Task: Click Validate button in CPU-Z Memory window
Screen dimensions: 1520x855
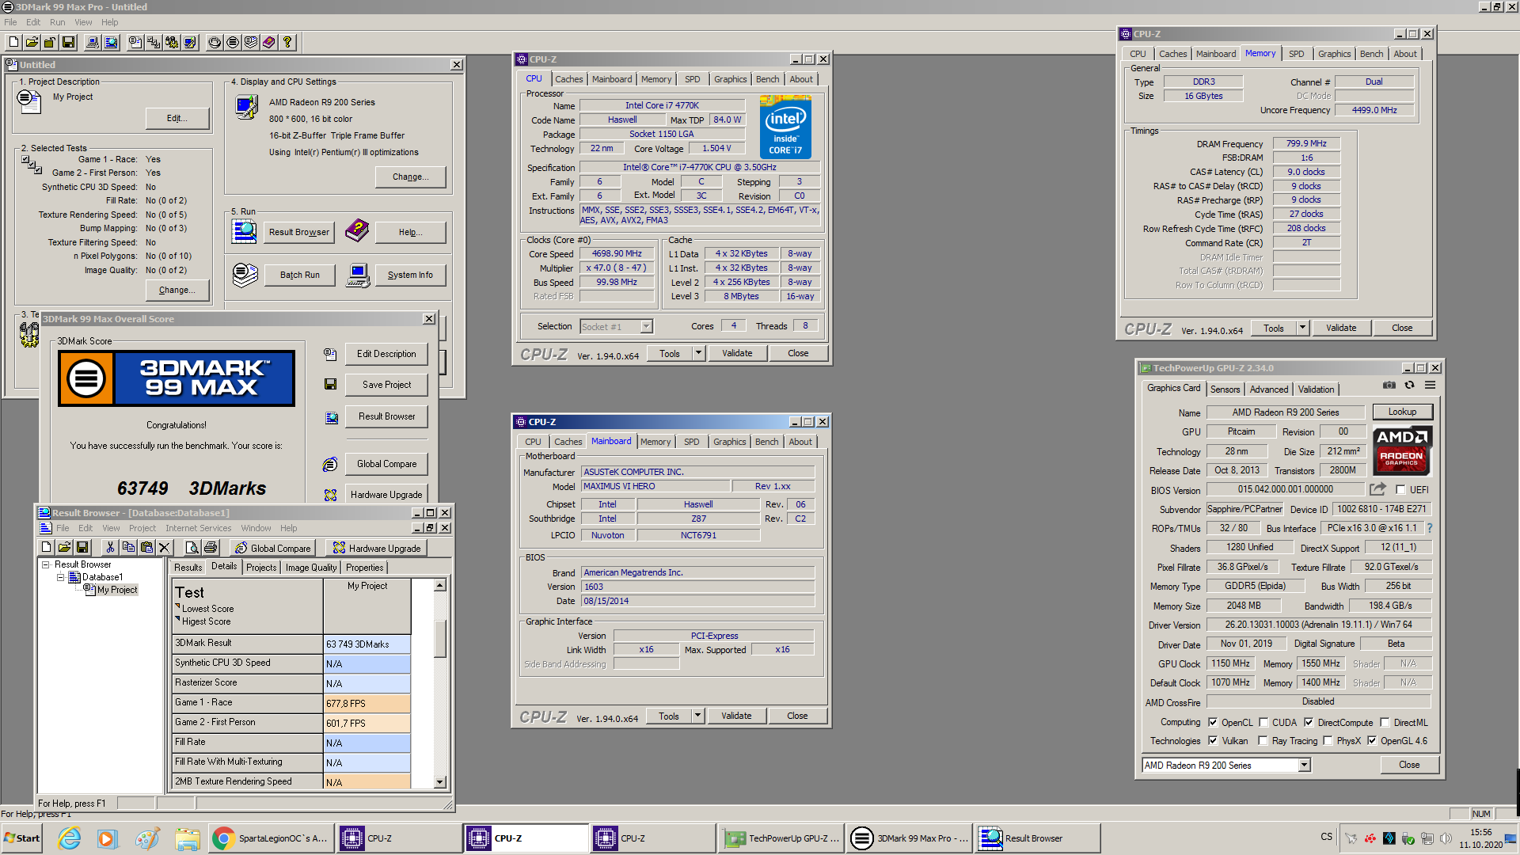Action: coord(1341,328)
